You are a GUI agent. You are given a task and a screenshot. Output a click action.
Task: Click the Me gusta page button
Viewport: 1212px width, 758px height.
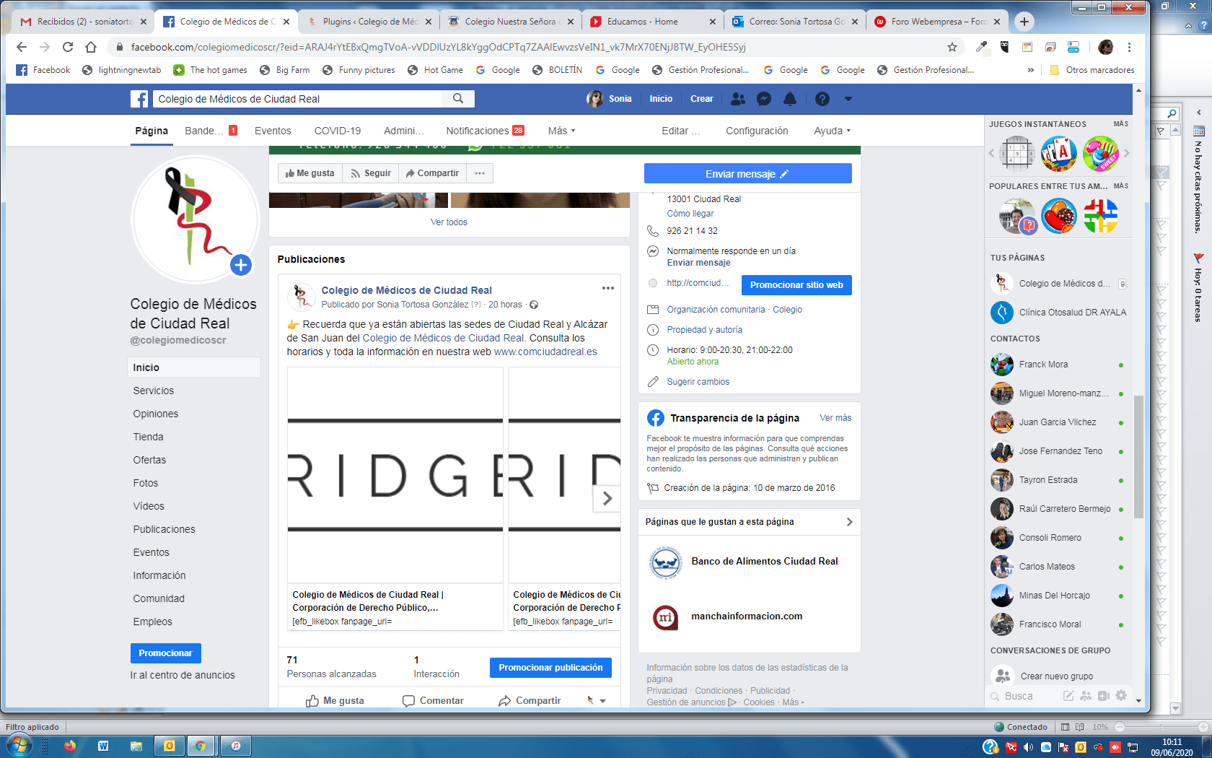[x=309, y=173]
